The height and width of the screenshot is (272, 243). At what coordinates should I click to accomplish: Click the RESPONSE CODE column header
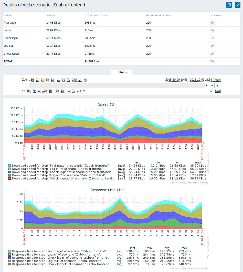coord(159,15)
